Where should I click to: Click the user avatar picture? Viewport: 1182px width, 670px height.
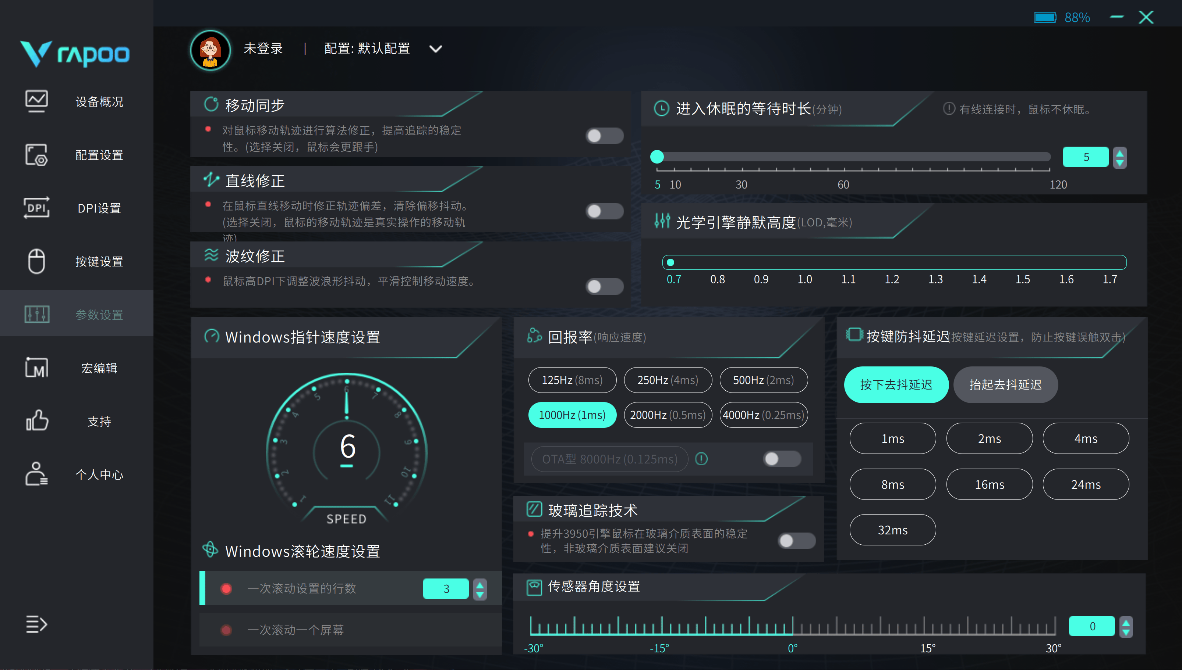[210, 50]
